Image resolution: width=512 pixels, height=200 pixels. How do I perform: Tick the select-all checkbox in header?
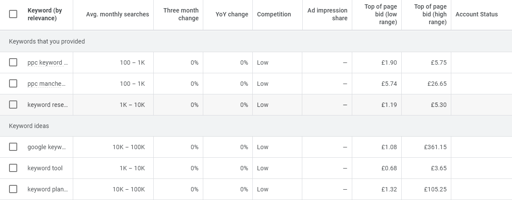click(13, 14)
